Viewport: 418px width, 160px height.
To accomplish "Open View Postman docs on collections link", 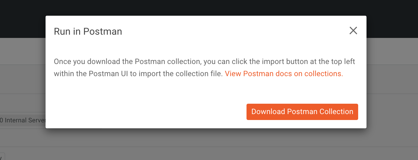I will (284, 74).
